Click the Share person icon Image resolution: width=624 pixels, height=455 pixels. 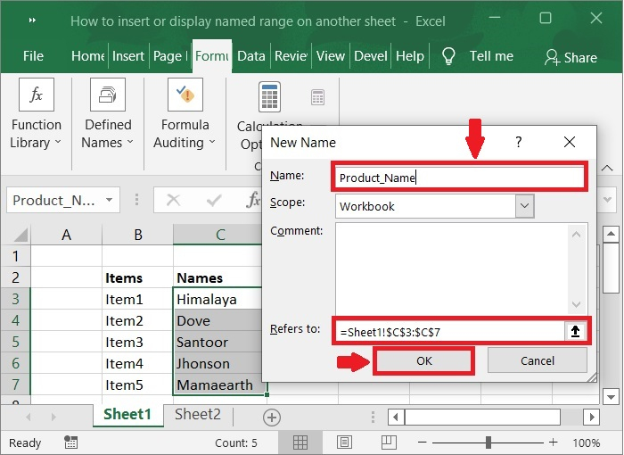[x=553, y=57]
